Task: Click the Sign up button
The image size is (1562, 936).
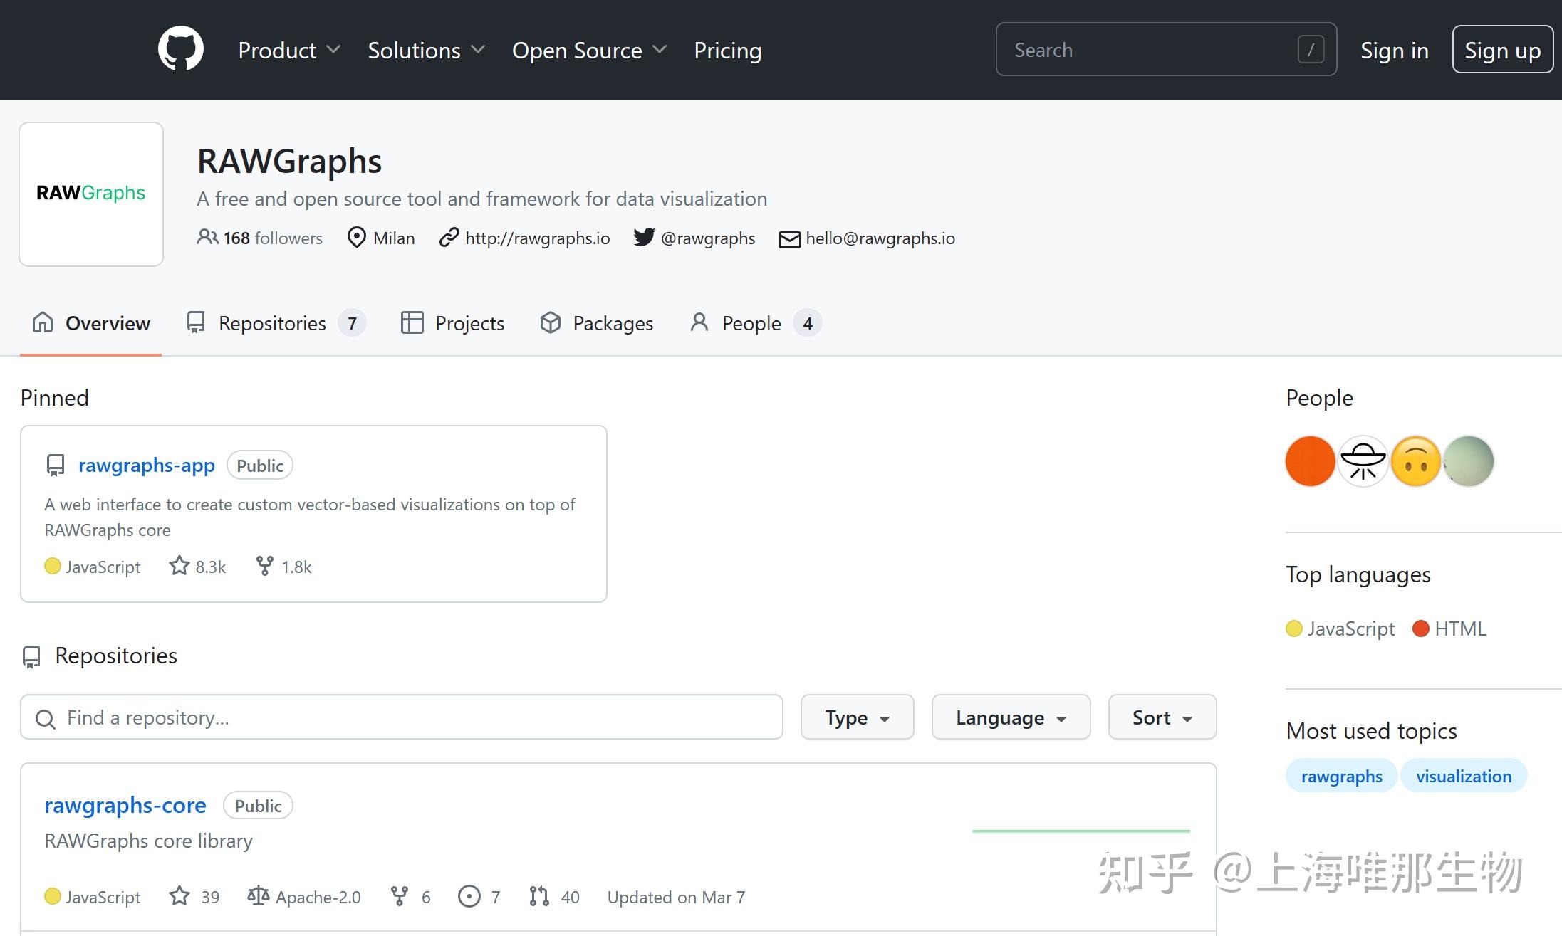Action: pyautogui.click(x=1503, y=49)
